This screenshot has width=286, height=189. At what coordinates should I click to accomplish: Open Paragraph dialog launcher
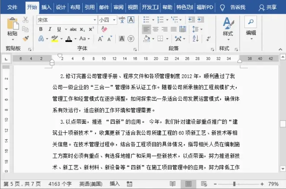click(212, 50)
